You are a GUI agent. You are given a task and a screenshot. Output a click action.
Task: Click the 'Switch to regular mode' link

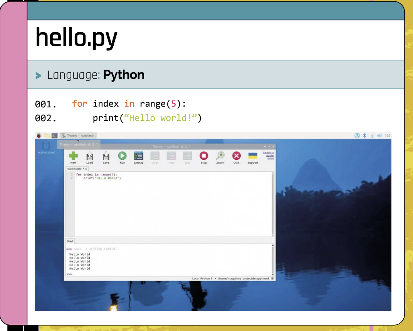pos(269,155)
